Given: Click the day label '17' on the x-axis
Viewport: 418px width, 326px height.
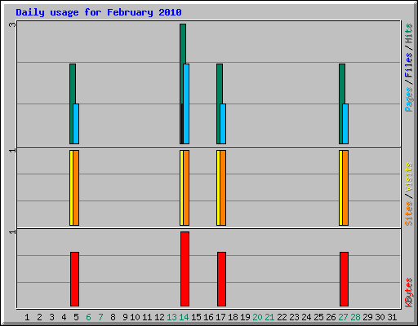Looking at the screenshot, I should [x=220, y=317].
